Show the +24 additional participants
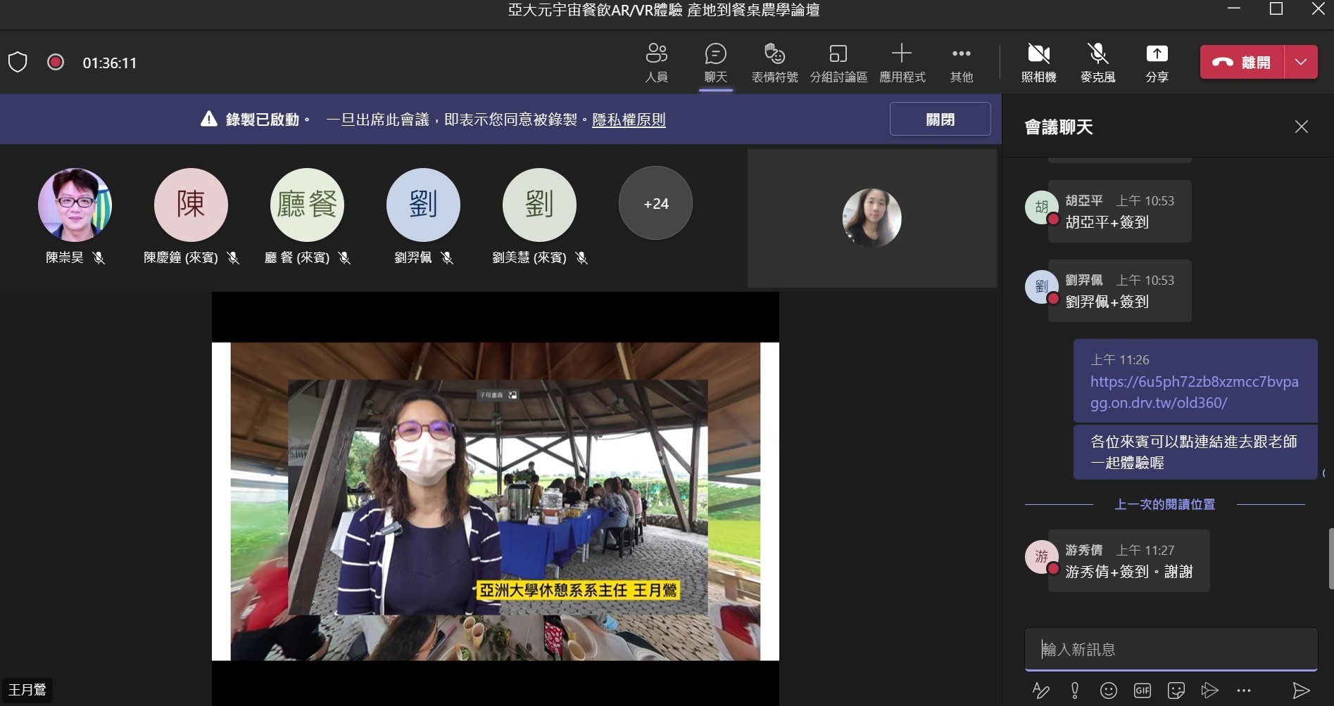 click(x=655, y=203)
